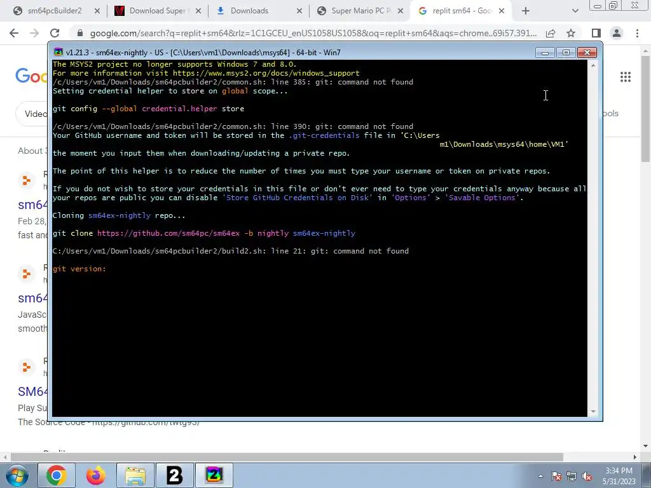Click the sm64pc/sm64ex GitHub URL text
651x488 pixels.
(x=168, y=233)
